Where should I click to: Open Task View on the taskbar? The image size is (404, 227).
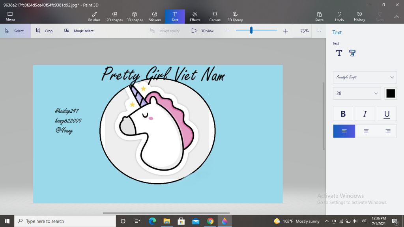(x=137, y=221)
